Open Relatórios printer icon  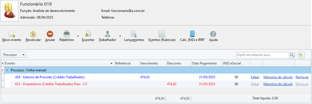point(67,34)
